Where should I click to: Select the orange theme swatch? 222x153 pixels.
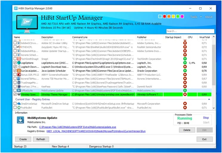pyautogui.click(x=169, y=17)
